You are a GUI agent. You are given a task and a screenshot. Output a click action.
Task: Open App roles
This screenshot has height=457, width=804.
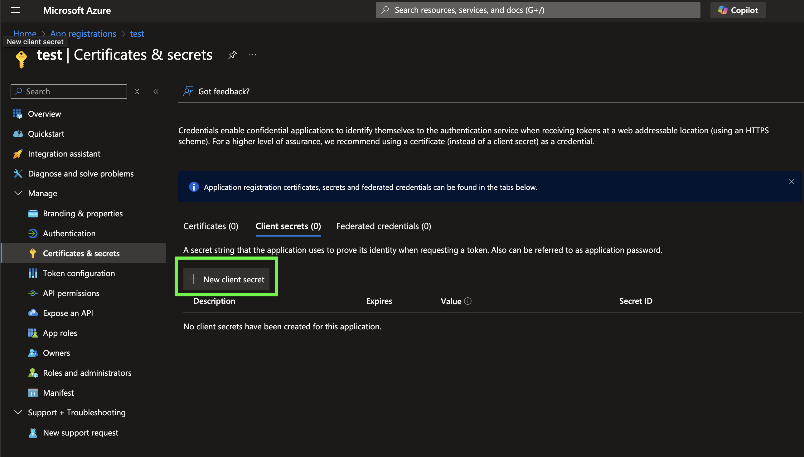click(60, 333)
